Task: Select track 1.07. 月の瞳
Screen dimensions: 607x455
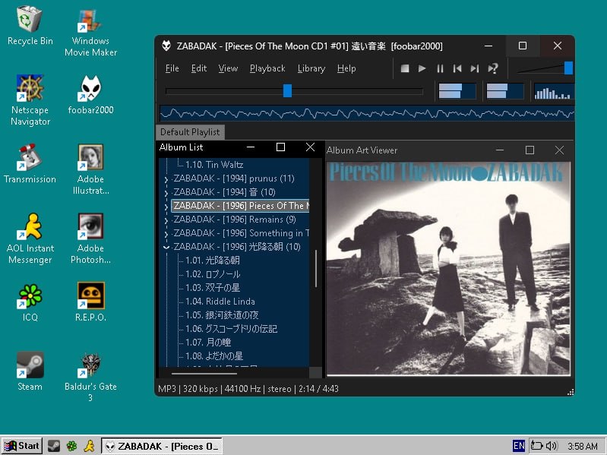Action: coord(208,343)
